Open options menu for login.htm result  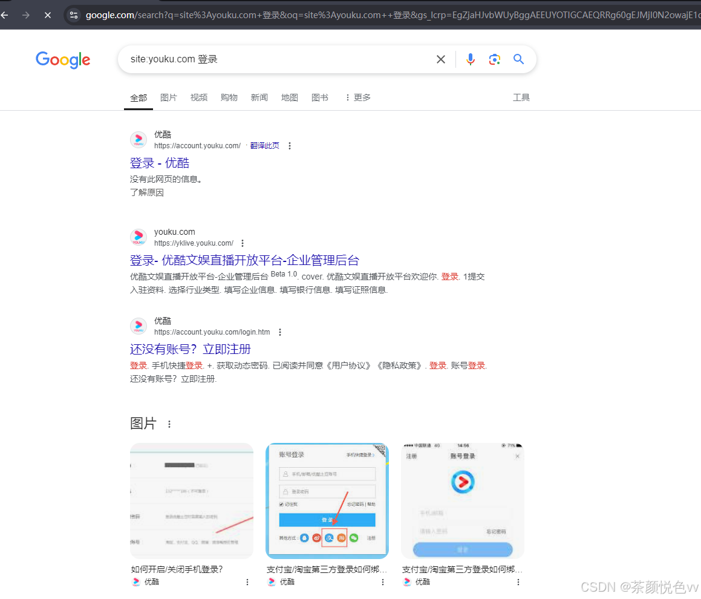(x=280, y=332)
